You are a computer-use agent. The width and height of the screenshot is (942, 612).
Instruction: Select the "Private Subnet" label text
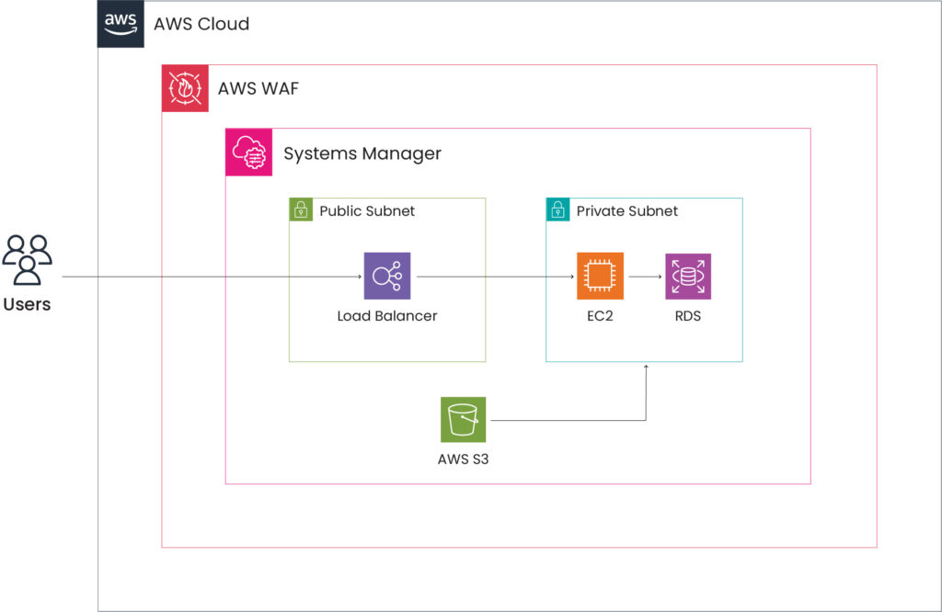coord(626,211)
